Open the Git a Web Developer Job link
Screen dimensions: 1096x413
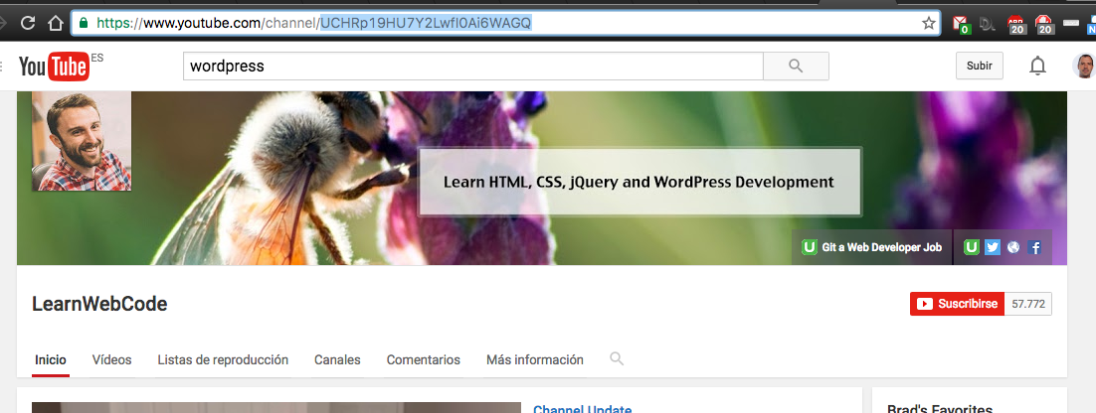click(x=872, y=247)
